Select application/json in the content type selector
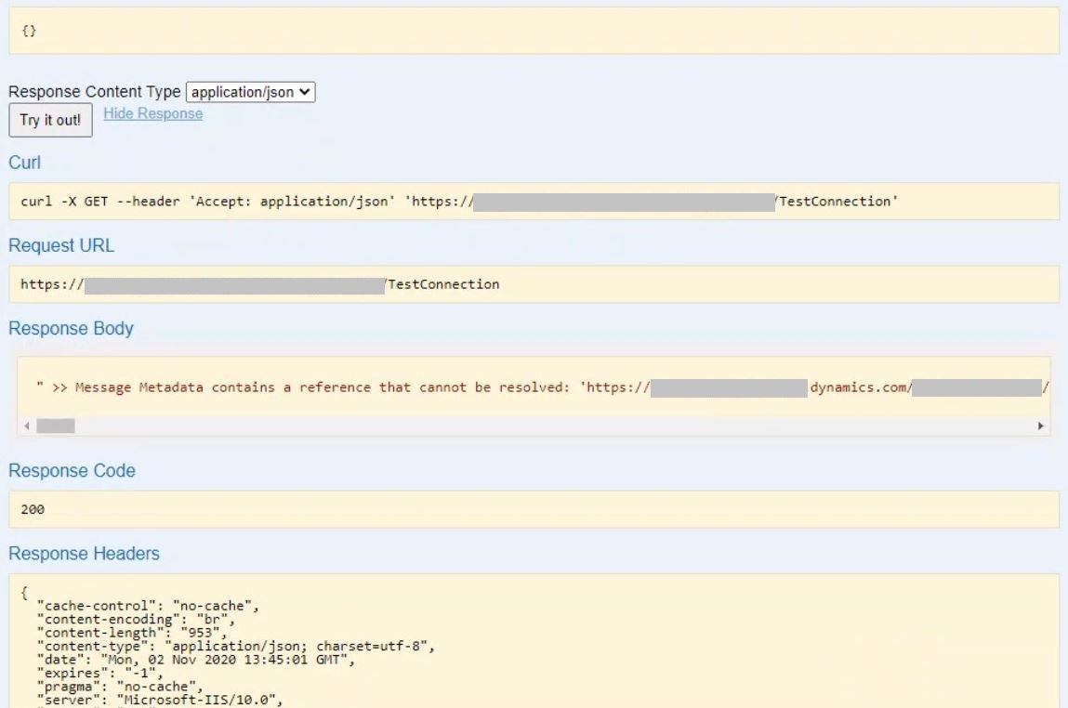Screen dimensions: 1068x708 click(x=244, y=92)
